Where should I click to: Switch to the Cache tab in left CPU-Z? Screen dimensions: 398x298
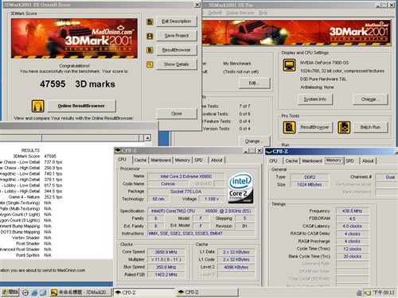[x=140, y=160]
